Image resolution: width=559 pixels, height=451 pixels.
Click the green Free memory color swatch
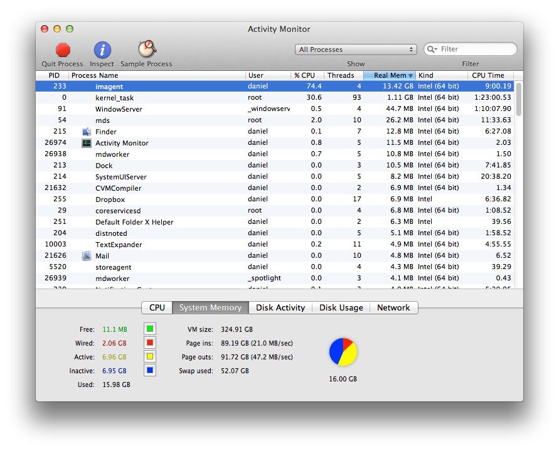[x=149, y=329]
